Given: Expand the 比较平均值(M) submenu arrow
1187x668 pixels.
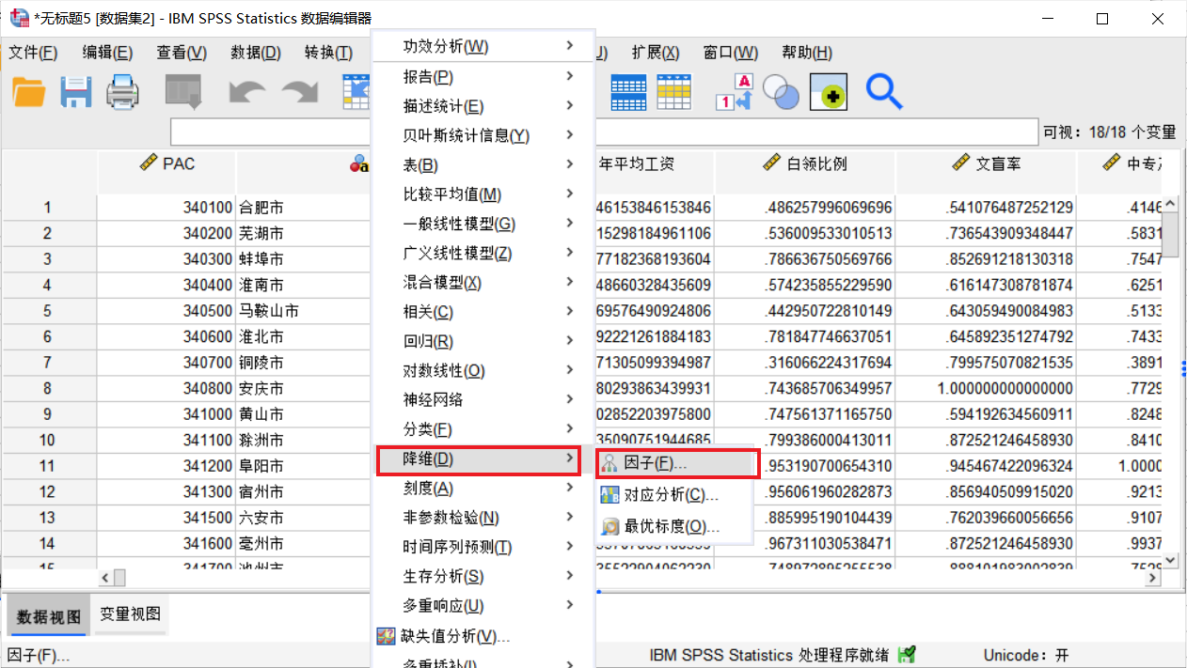Looking at the screenshot, I should 570,194.
